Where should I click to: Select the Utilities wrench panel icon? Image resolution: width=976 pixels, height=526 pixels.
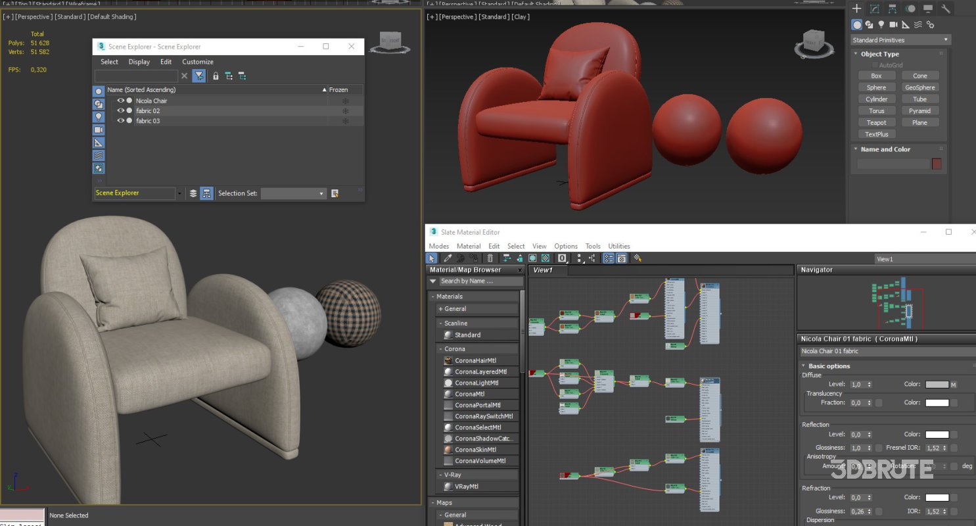point(946,9)
